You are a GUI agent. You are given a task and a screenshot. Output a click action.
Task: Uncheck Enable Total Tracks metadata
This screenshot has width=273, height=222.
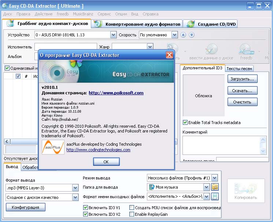point(185,123)
